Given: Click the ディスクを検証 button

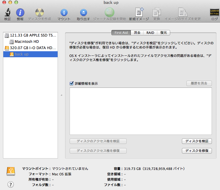Looking at the screenshot, I should (197, 141).
